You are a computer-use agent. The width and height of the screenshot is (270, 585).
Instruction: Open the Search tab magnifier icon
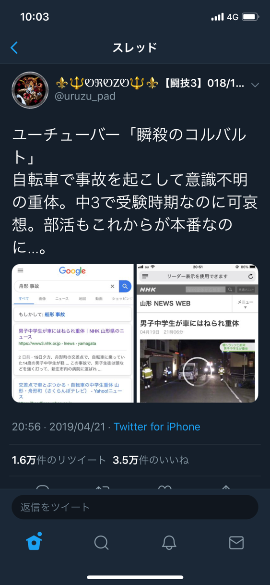point(101,543)
